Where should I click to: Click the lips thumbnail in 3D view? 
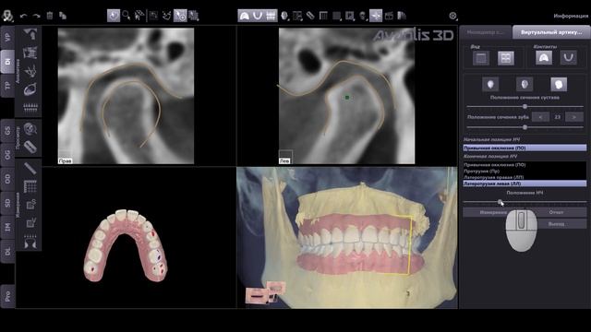pos(257,296)
